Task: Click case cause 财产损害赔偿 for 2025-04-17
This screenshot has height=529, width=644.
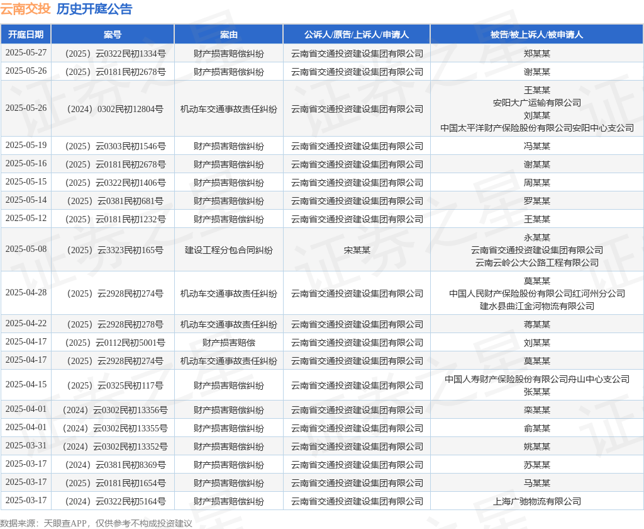Action: (x=229, y=343)
